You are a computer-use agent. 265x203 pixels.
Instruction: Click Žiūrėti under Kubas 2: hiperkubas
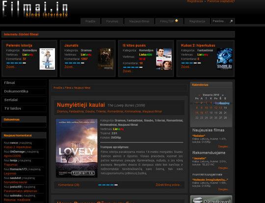(185, 67)
